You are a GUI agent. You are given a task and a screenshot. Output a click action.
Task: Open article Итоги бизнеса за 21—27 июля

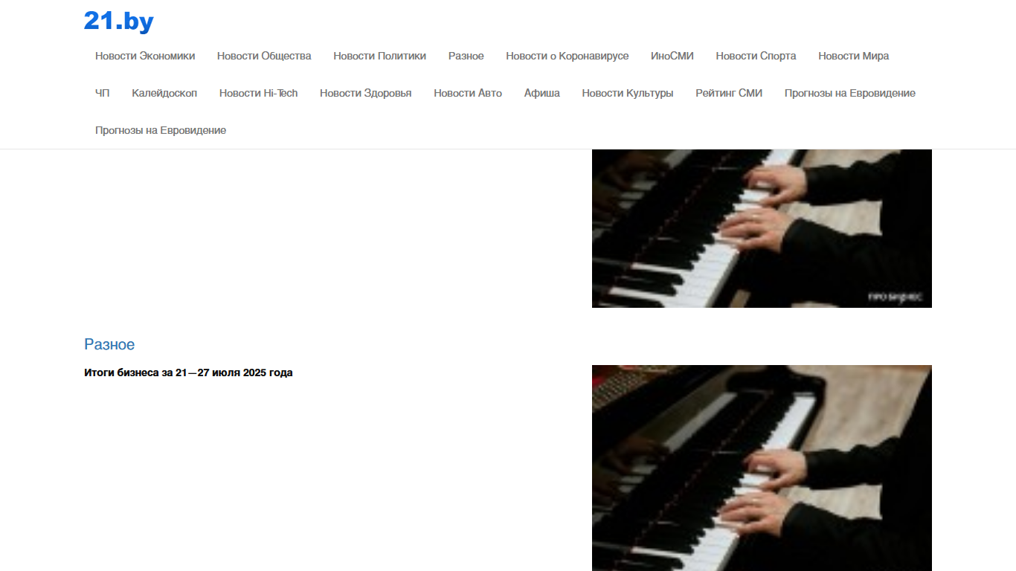click(x=188, y=372)
